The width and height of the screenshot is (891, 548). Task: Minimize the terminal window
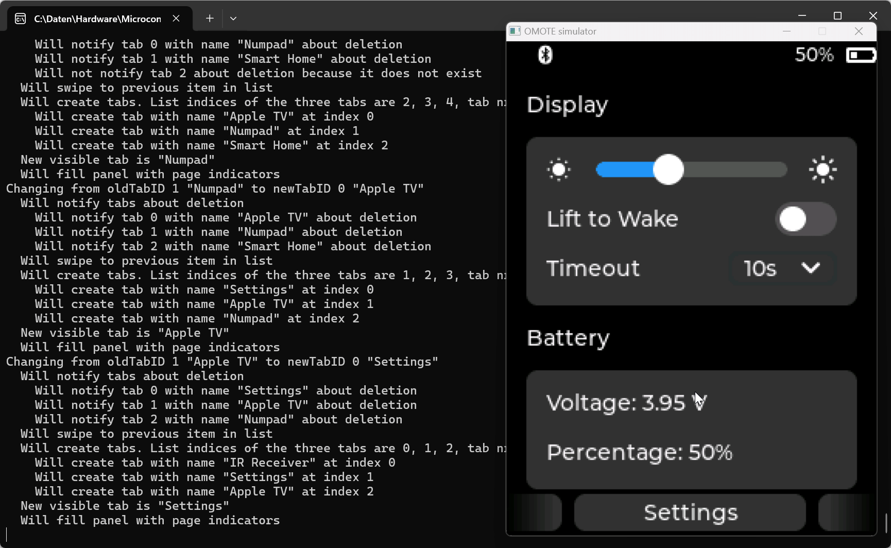[802, 16]
